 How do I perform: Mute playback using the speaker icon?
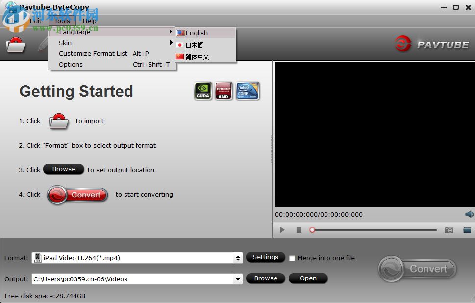point(468,214)
